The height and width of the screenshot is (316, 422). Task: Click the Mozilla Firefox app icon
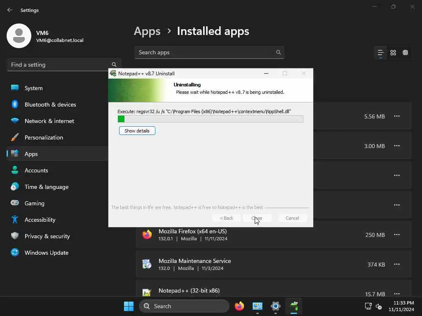click(147, 235)
